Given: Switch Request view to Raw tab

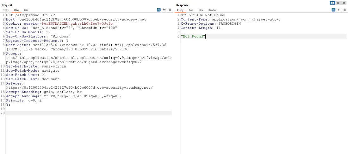Looking at the screenshot, I should pos(16,10).
